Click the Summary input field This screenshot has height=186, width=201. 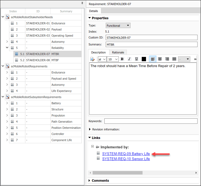point(152,44)
